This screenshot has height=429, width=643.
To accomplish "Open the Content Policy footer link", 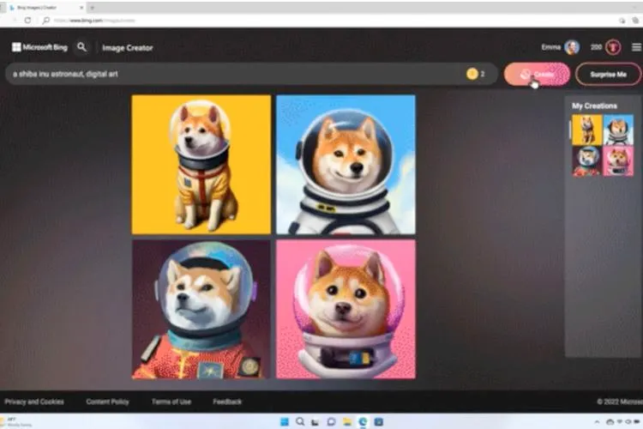I will click(107, 402).
